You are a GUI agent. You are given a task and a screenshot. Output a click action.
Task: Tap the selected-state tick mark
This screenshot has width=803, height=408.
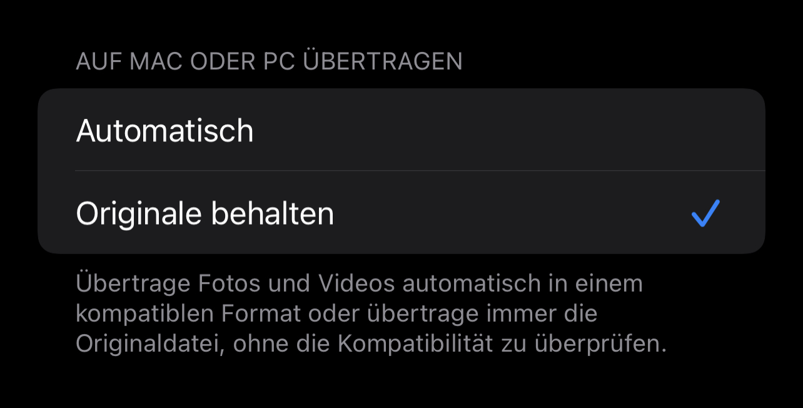705,213
